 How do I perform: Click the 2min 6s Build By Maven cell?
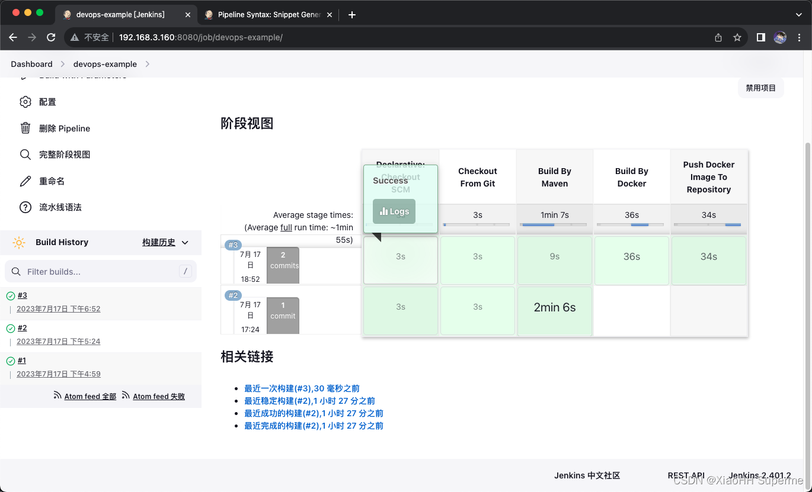(x=555, y=311)
